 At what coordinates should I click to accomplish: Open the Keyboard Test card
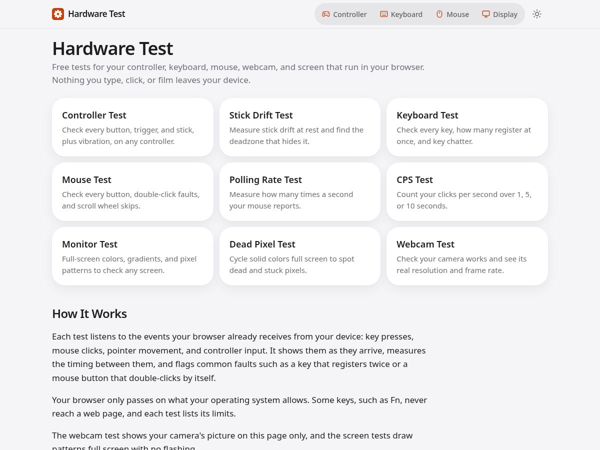[x=467, y=127]
